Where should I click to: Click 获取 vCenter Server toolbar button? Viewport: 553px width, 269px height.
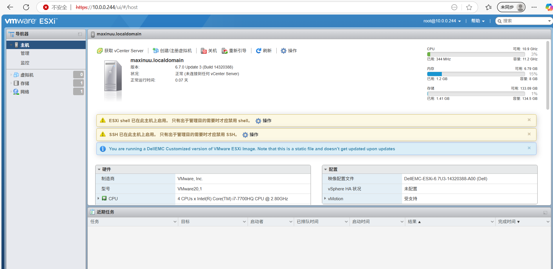120,51
